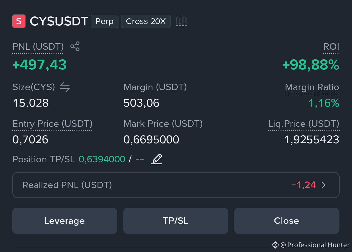The width and height of the screenshot is (352, 252).
Task: Open Realized PNL details chevron
Action: pos(324,185)
